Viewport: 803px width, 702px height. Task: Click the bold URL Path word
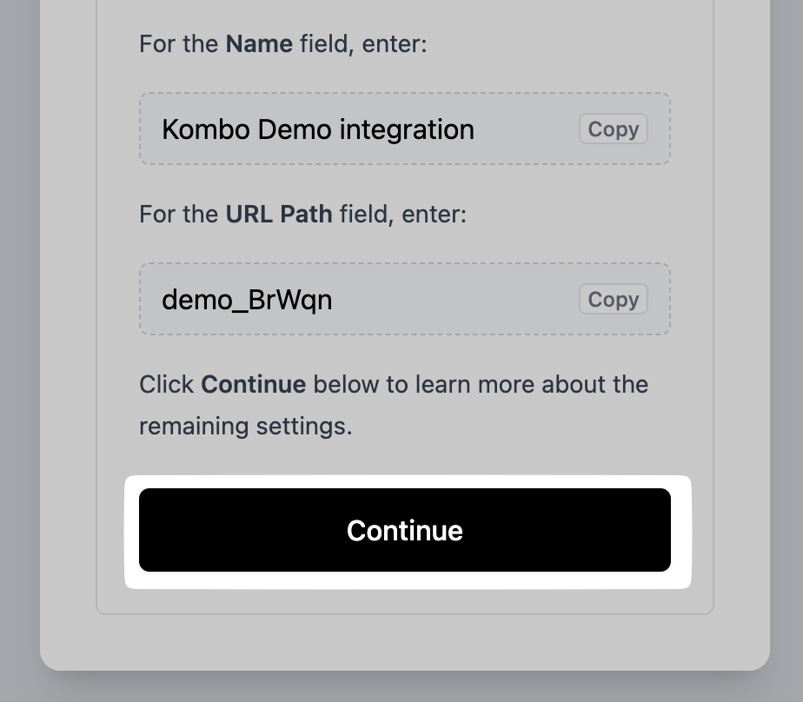coord(279,214)
